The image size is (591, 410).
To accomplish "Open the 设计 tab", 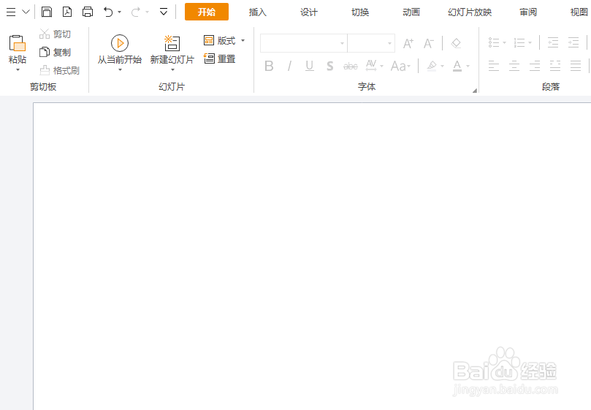I will [x=309, y=12].
